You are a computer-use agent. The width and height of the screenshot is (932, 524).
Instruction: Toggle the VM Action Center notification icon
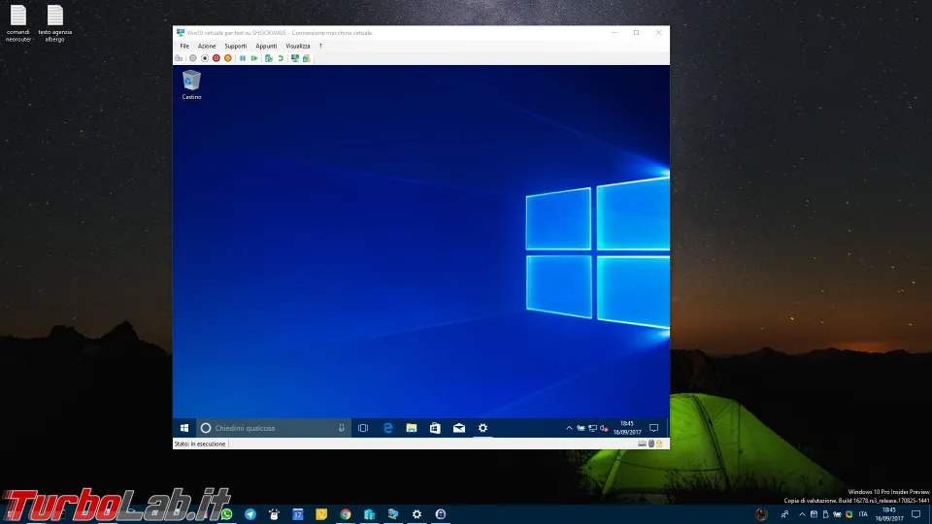653,428
